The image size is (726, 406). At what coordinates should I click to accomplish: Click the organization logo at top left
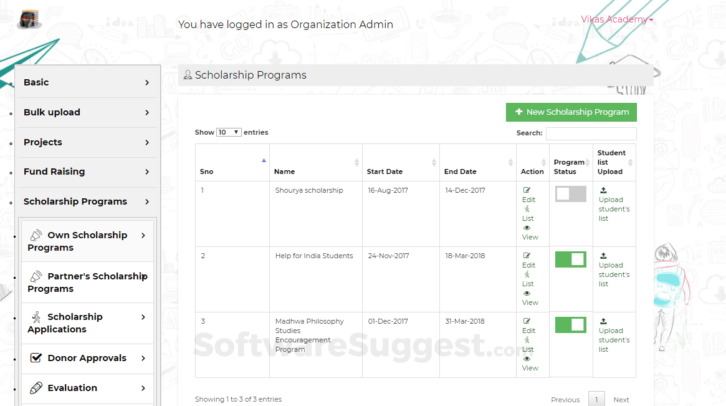pos(28,19)
